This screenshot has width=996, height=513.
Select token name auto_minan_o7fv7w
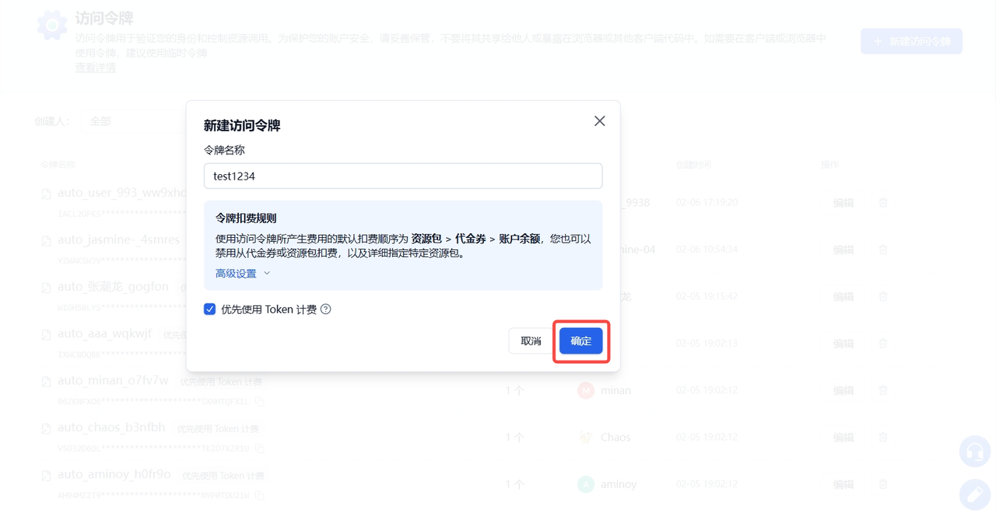click(113, 381)
